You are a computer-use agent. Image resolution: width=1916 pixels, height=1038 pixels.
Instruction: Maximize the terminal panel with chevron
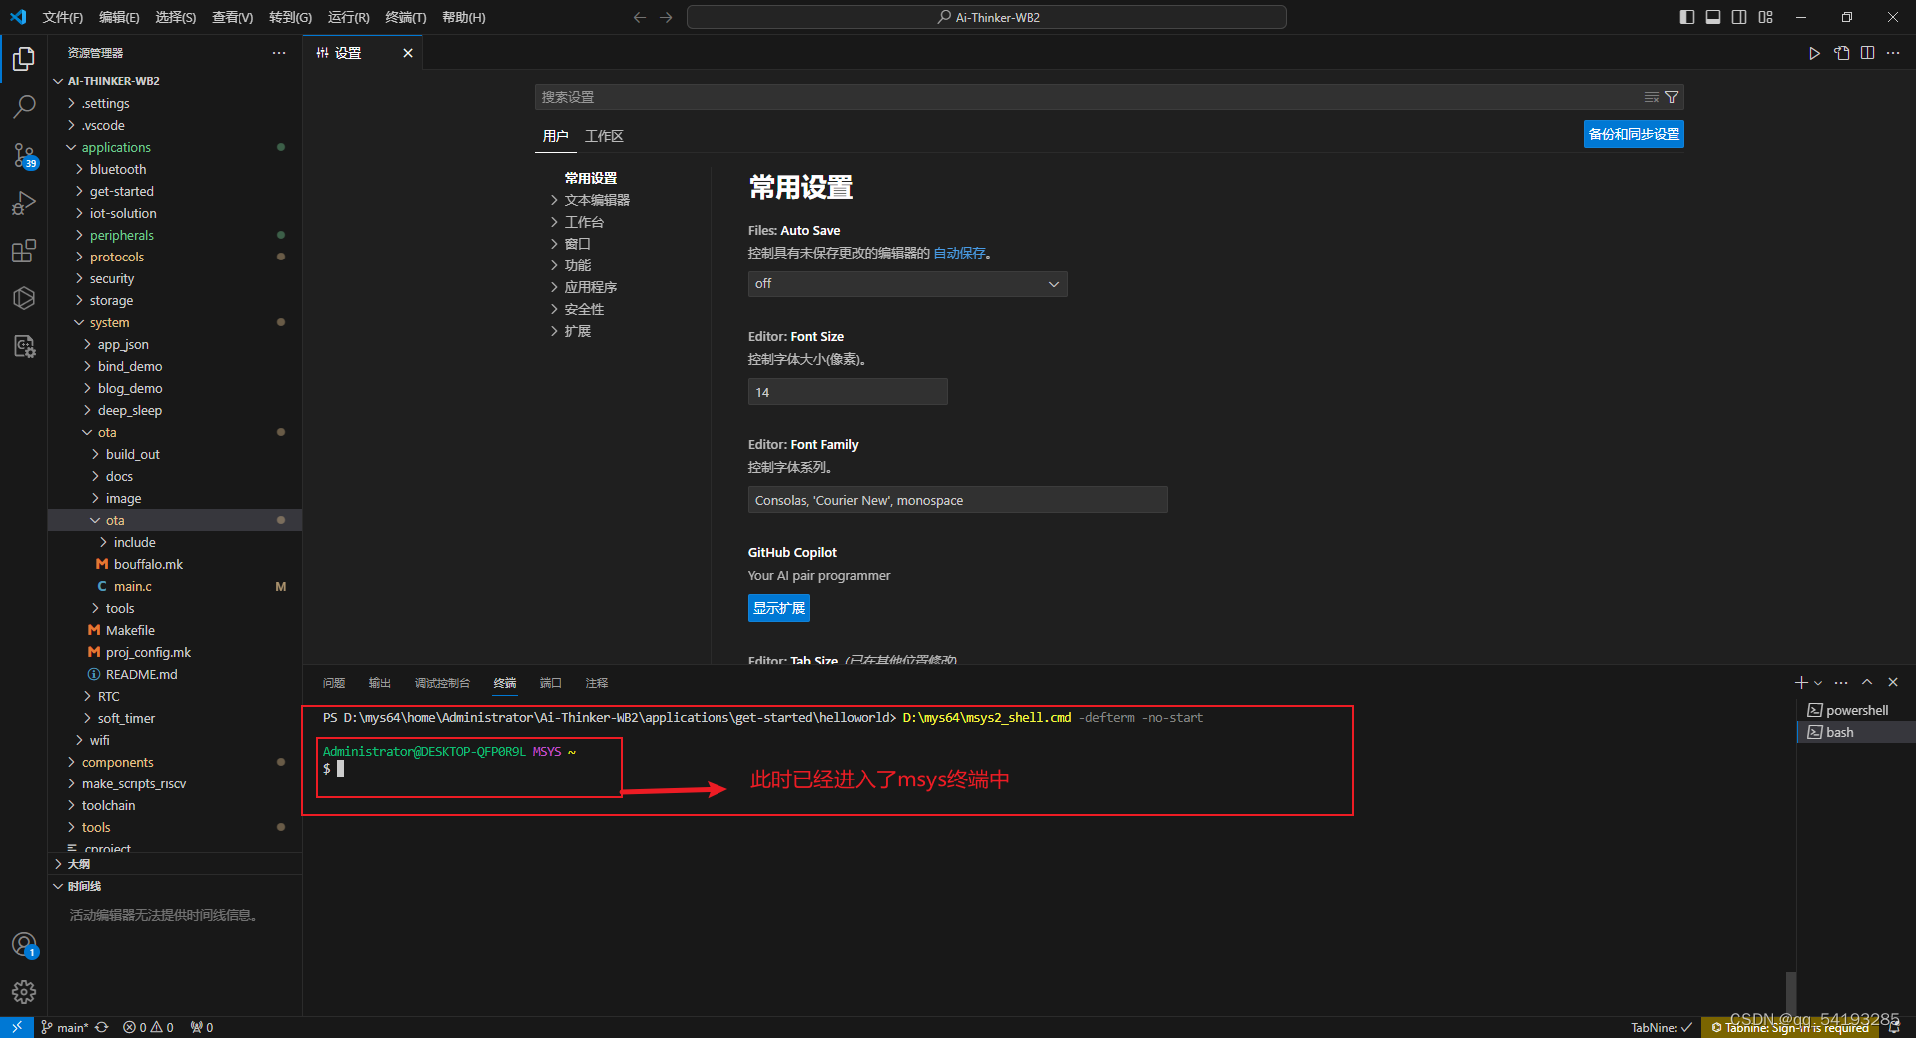[x=1867, y=683]
